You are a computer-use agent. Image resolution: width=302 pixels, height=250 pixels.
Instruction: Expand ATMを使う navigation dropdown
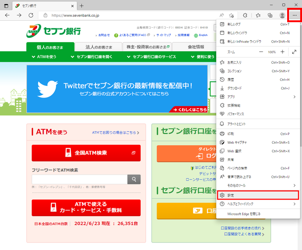pyautogui.click(x=44, y=57)
